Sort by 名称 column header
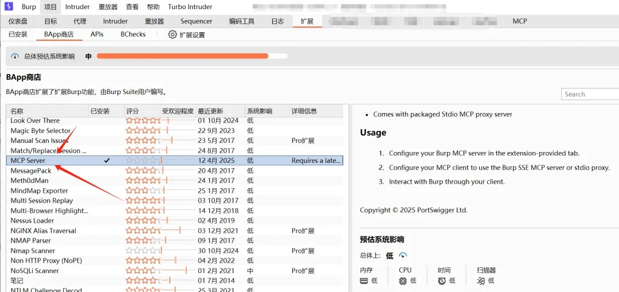 48,111
